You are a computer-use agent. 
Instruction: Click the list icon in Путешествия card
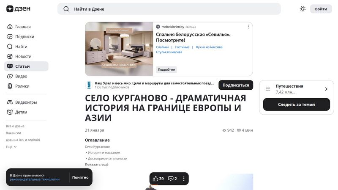pos(268,89)
